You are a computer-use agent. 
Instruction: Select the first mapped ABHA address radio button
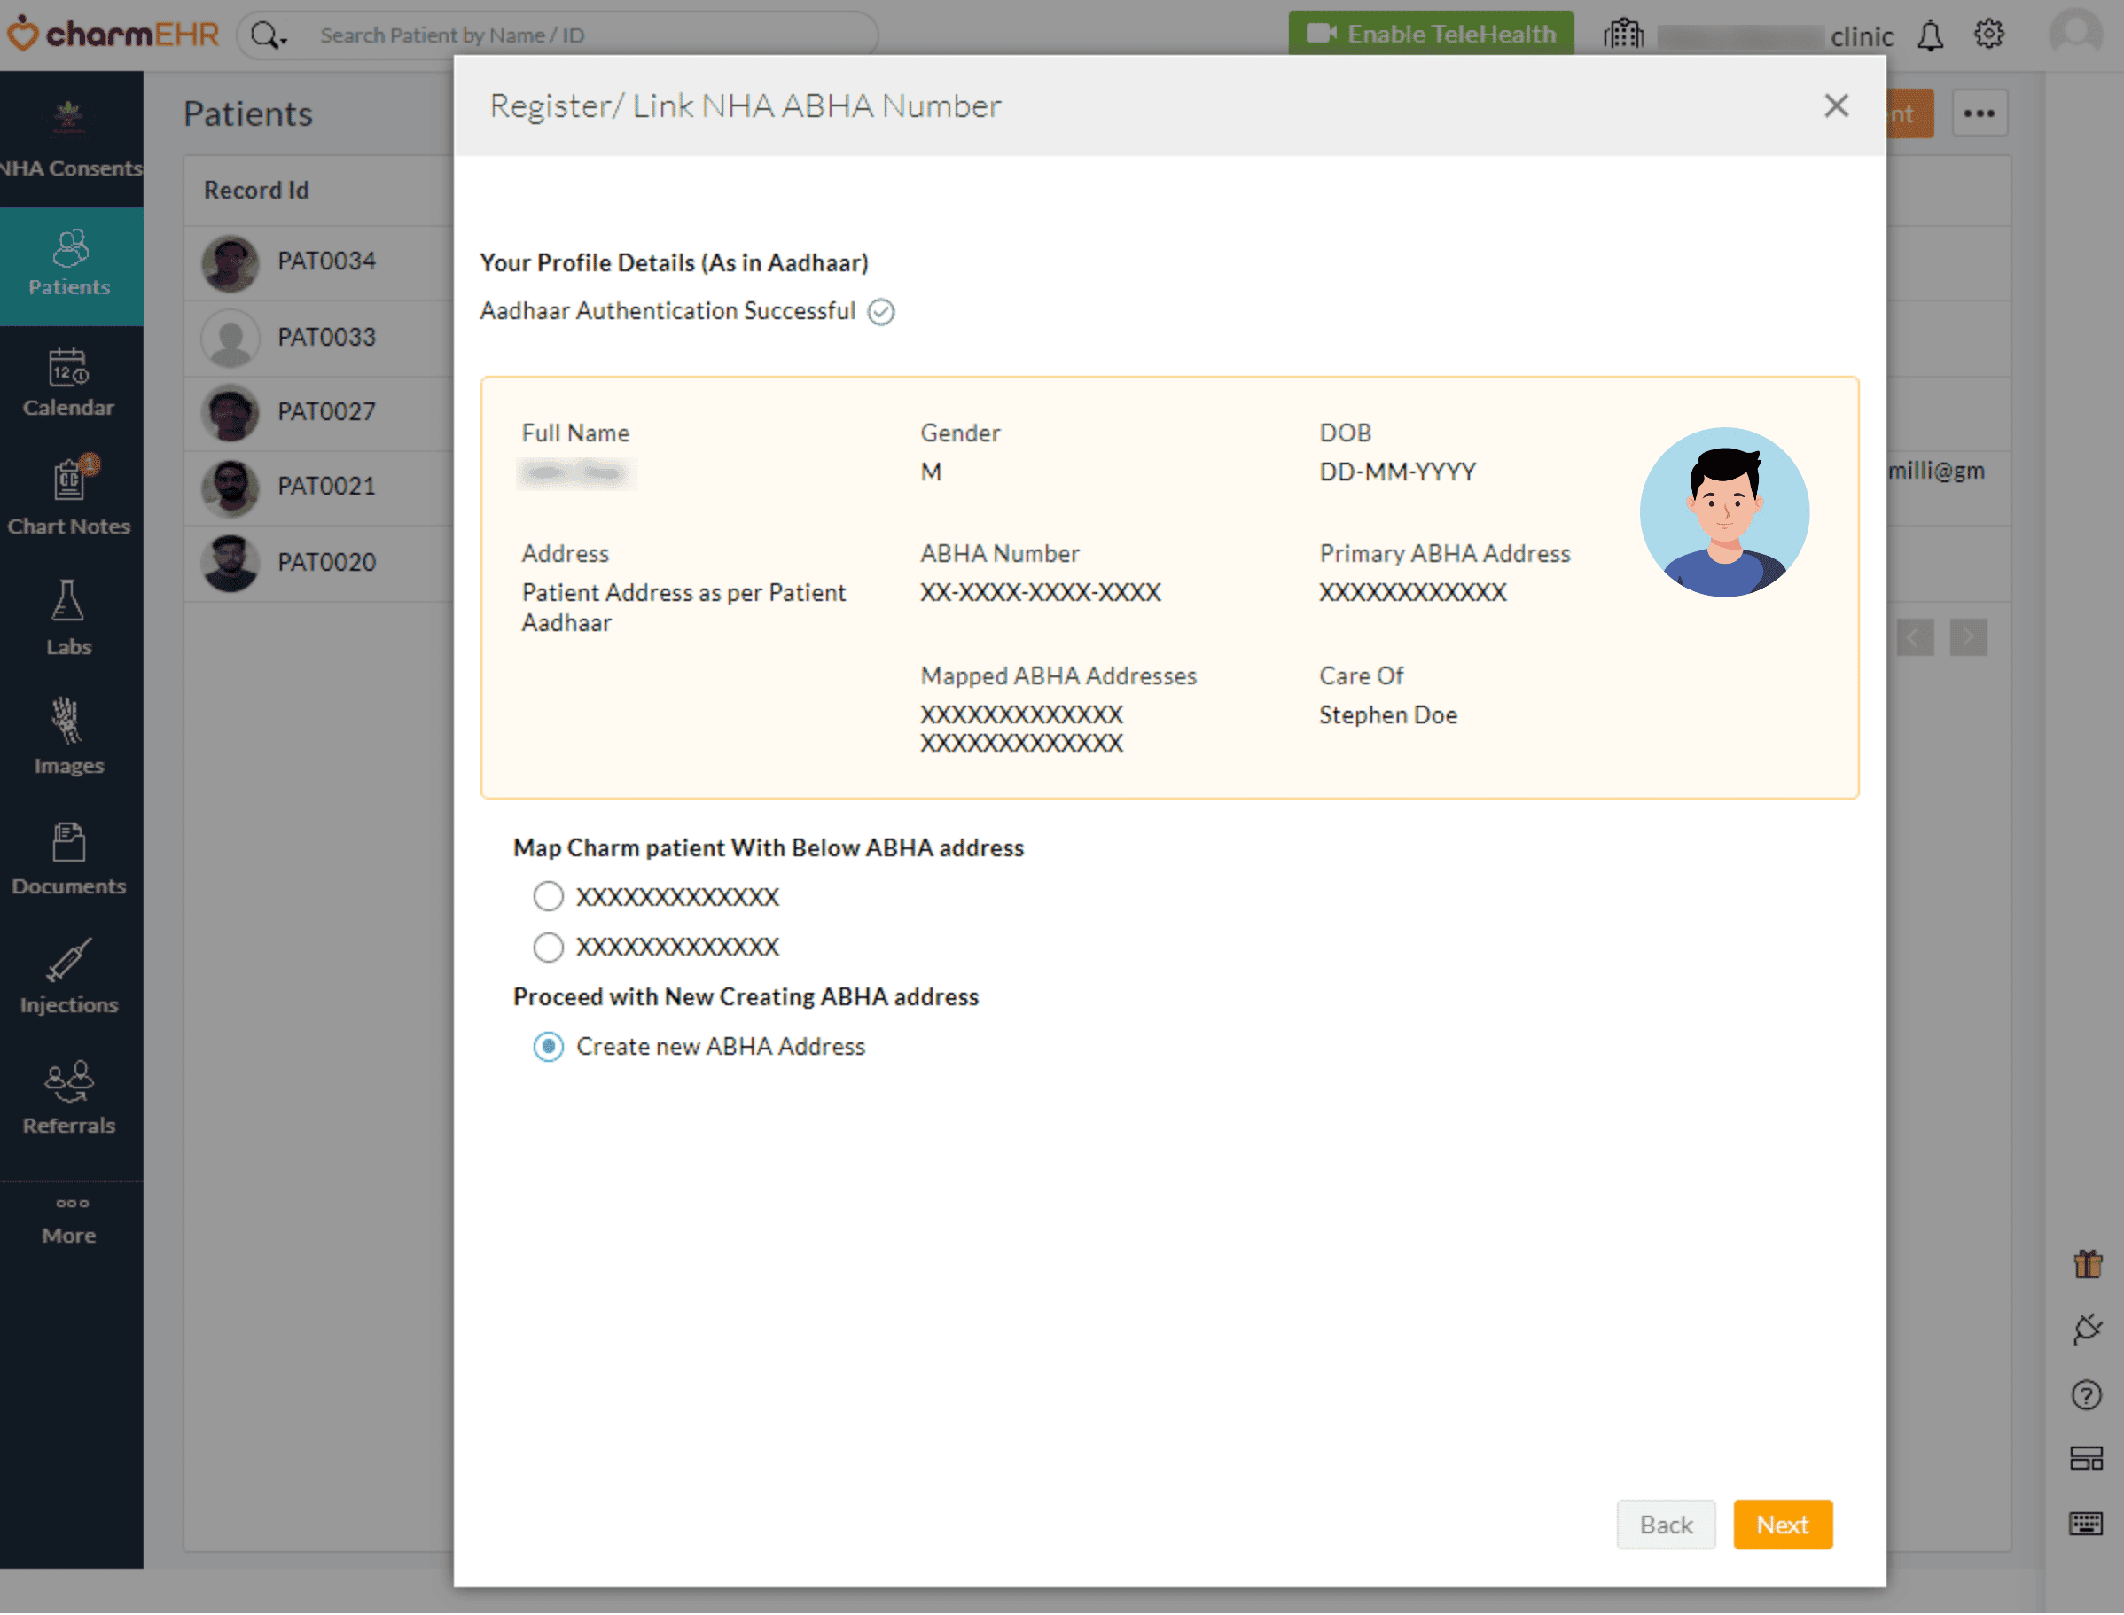click(x=548, y=896)
